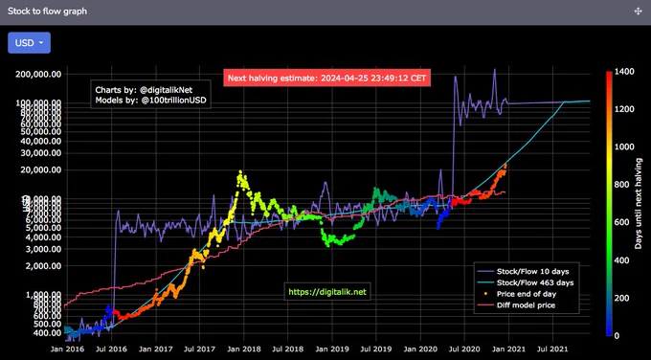Viewport: 651px width, 360px height.
Task: Open the USD currency dropdown
Action: pos(29,43)
